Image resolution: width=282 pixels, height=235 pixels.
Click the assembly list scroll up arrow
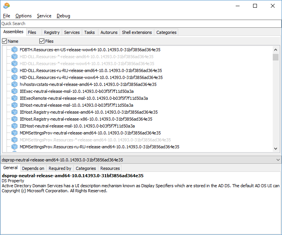coord(275,50)
